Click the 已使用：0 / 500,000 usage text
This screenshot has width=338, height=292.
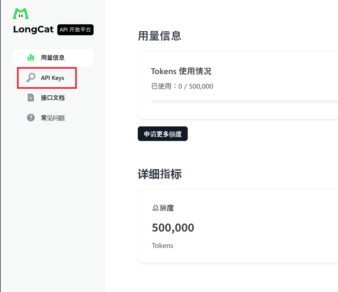tap(182, 86)
